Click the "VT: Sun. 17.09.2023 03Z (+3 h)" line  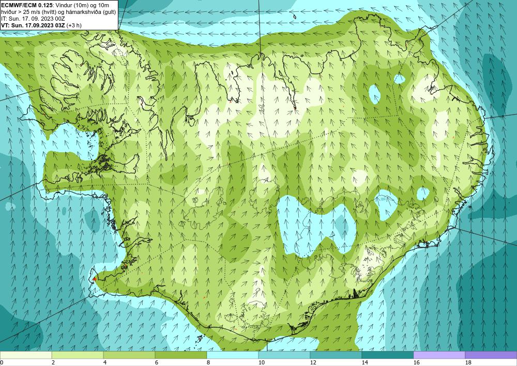(x=41, y=25)
